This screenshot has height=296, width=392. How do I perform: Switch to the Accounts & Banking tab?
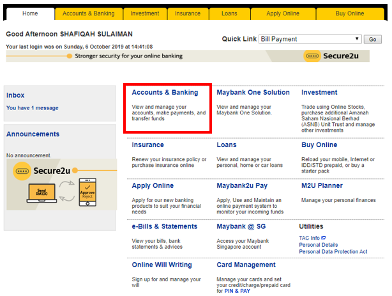pos(88,13)
